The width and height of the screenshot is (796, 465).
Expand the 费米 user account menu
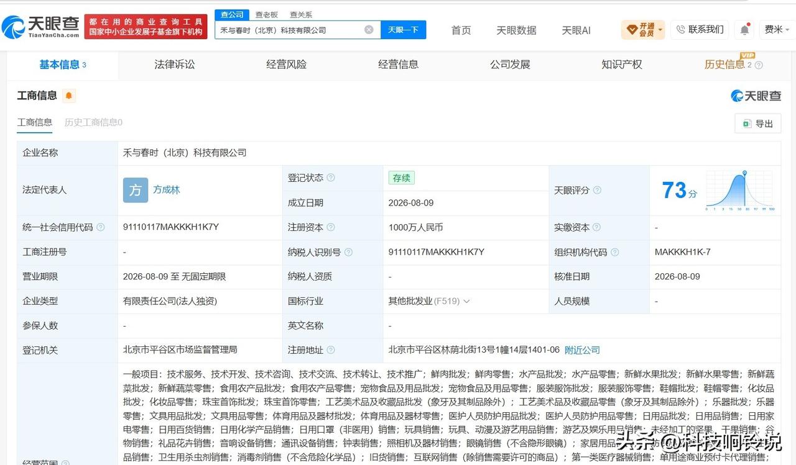777,29
